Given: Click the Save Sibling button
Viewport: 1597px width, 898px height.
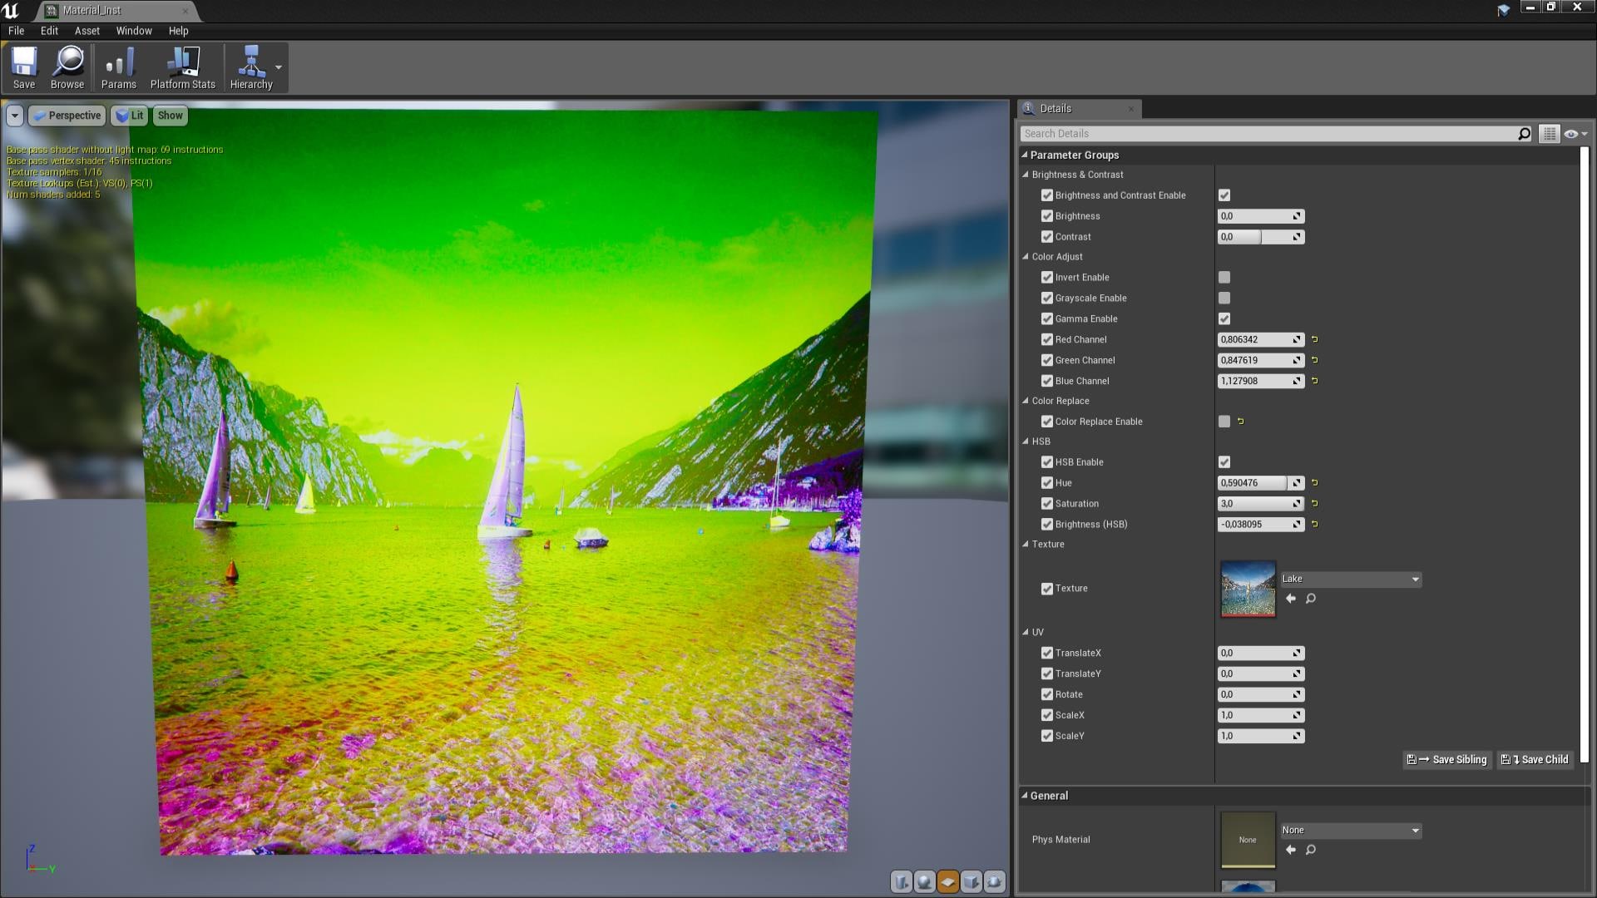Looking at the screenshot, I should coord(1446,759).
